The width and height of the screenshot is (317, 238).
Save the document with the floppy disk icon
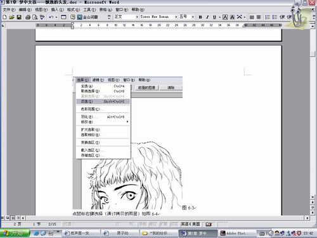pos(19,17)
